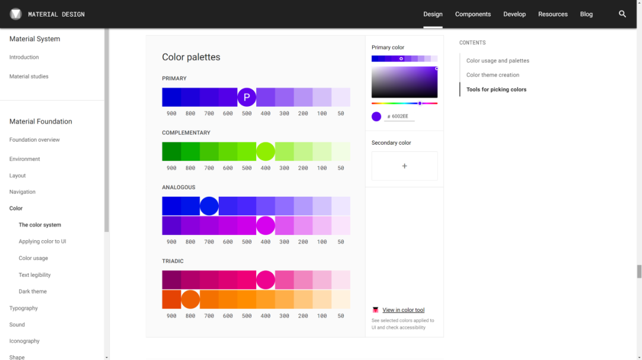Open the Components tab

pos(473,14)
